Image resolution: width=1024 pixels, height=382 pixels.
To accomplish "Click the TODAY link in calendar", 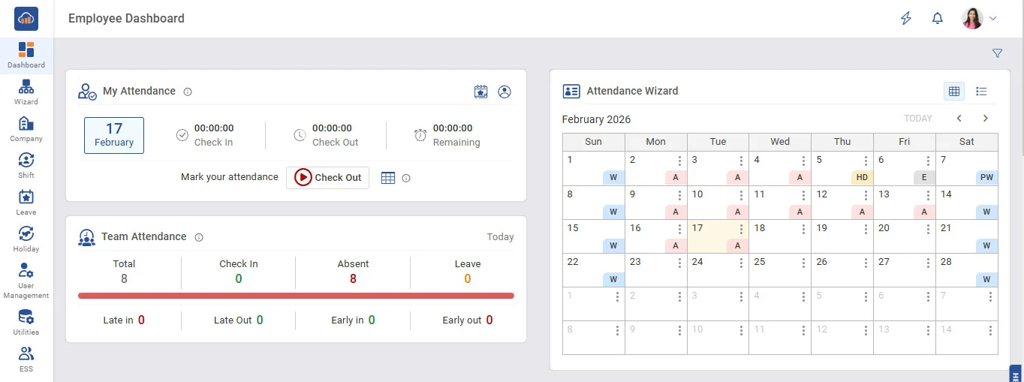I will click(918, 119).
